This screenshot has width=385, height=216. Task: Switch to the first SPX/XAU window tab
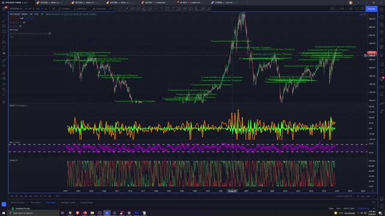click(17, 2)
